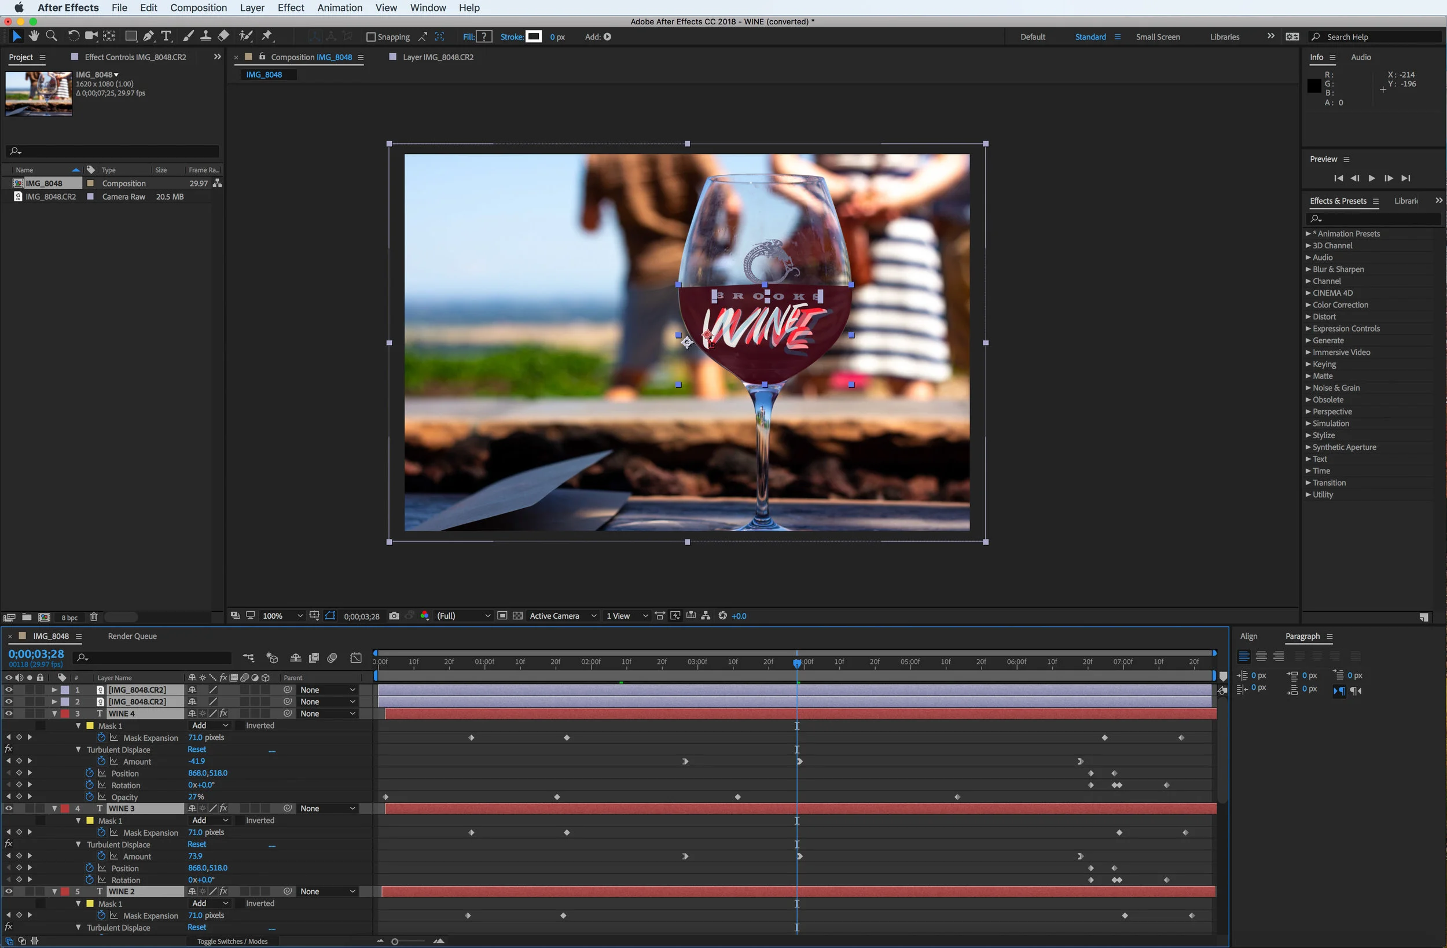
Task: Select the Puppet Pin tool
Action: pos(267,36)
